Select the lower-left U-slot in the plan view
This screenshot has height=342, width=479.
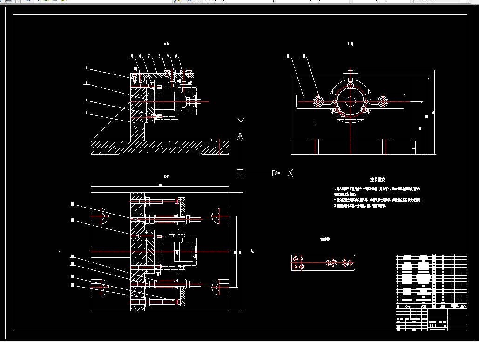coord(100,288)
